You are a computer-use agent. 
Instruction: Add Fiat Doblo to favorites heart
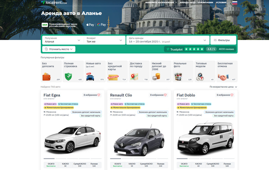pyautogui.click(x=232, y=95)
